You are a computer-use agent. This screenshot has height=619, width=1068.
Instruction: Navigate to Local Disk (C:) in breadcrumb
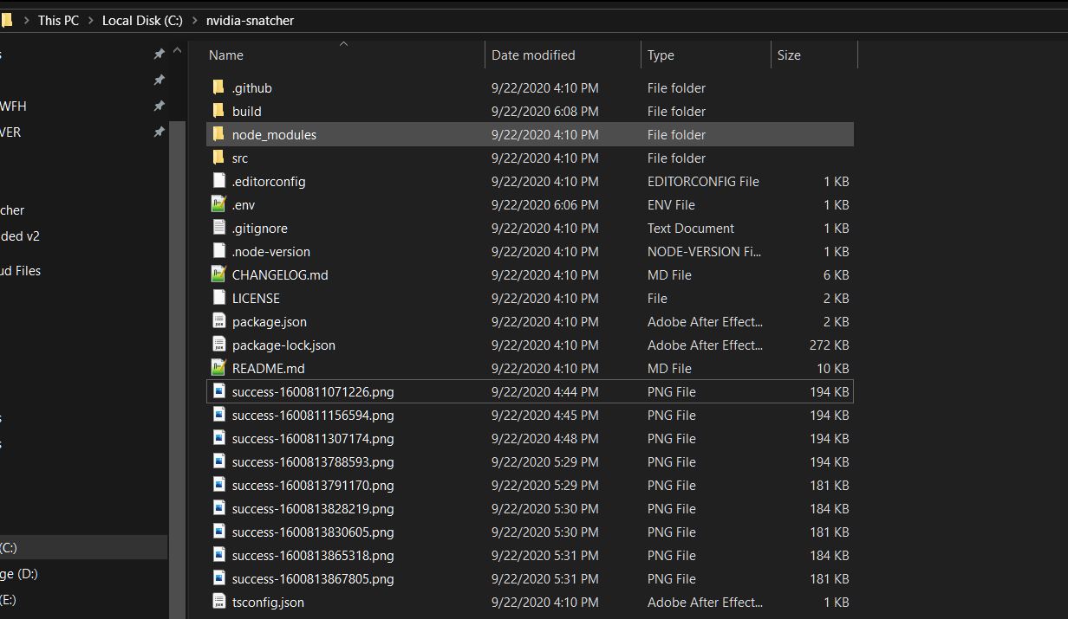[142, 20]
